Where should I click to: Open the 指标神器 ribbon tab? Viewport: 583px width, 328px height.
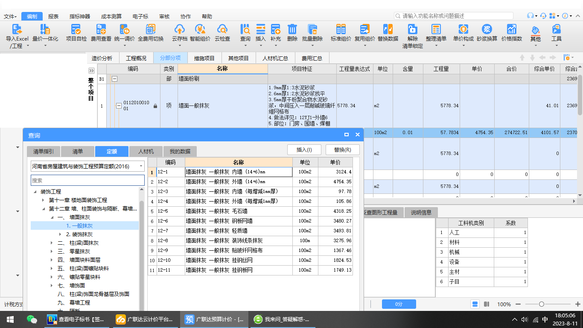[80, 17]
